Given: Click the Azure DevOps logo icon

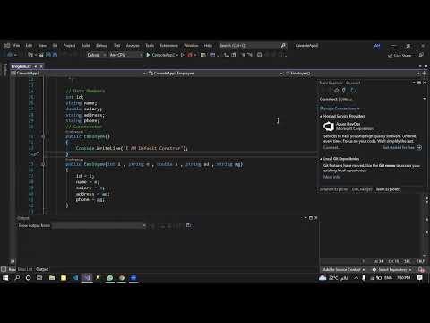Looking at the screenshot, I should (329, 127).
